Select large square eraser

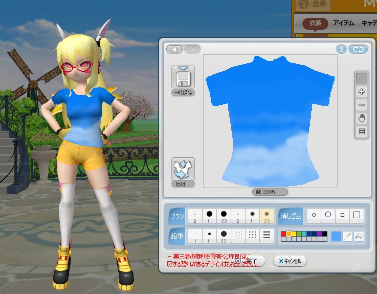[x=357, y=215]
